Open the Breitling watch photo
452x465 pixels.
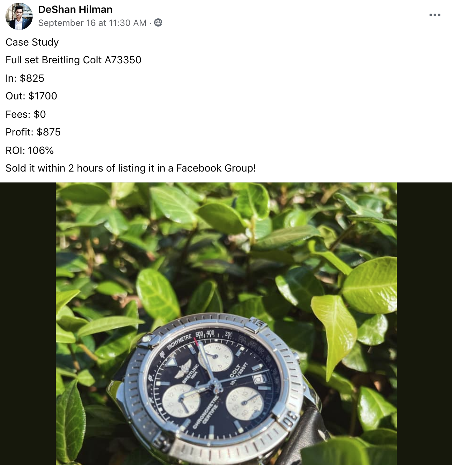226,324
